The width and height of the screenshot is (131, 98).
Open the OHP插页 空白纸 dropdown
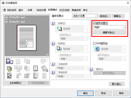[x=110, y=49]
